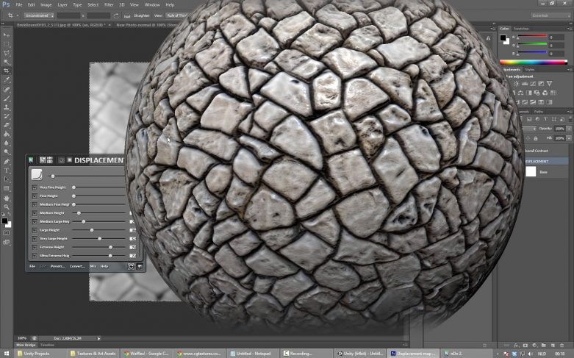Select the Rectangular Marquee tool
Screen dimensions: 574x358
(x=7, y=44)
